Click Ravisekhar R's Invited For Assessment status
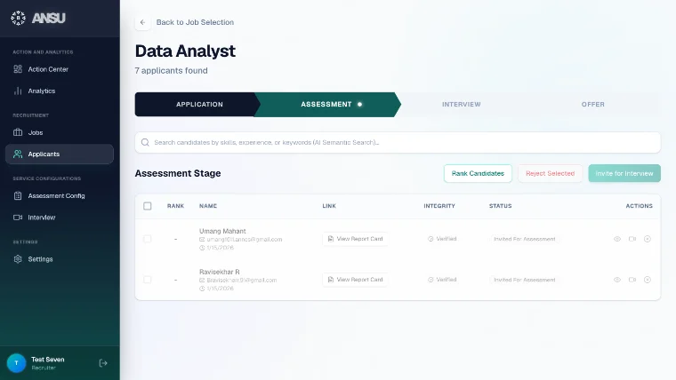 [524, 280]
